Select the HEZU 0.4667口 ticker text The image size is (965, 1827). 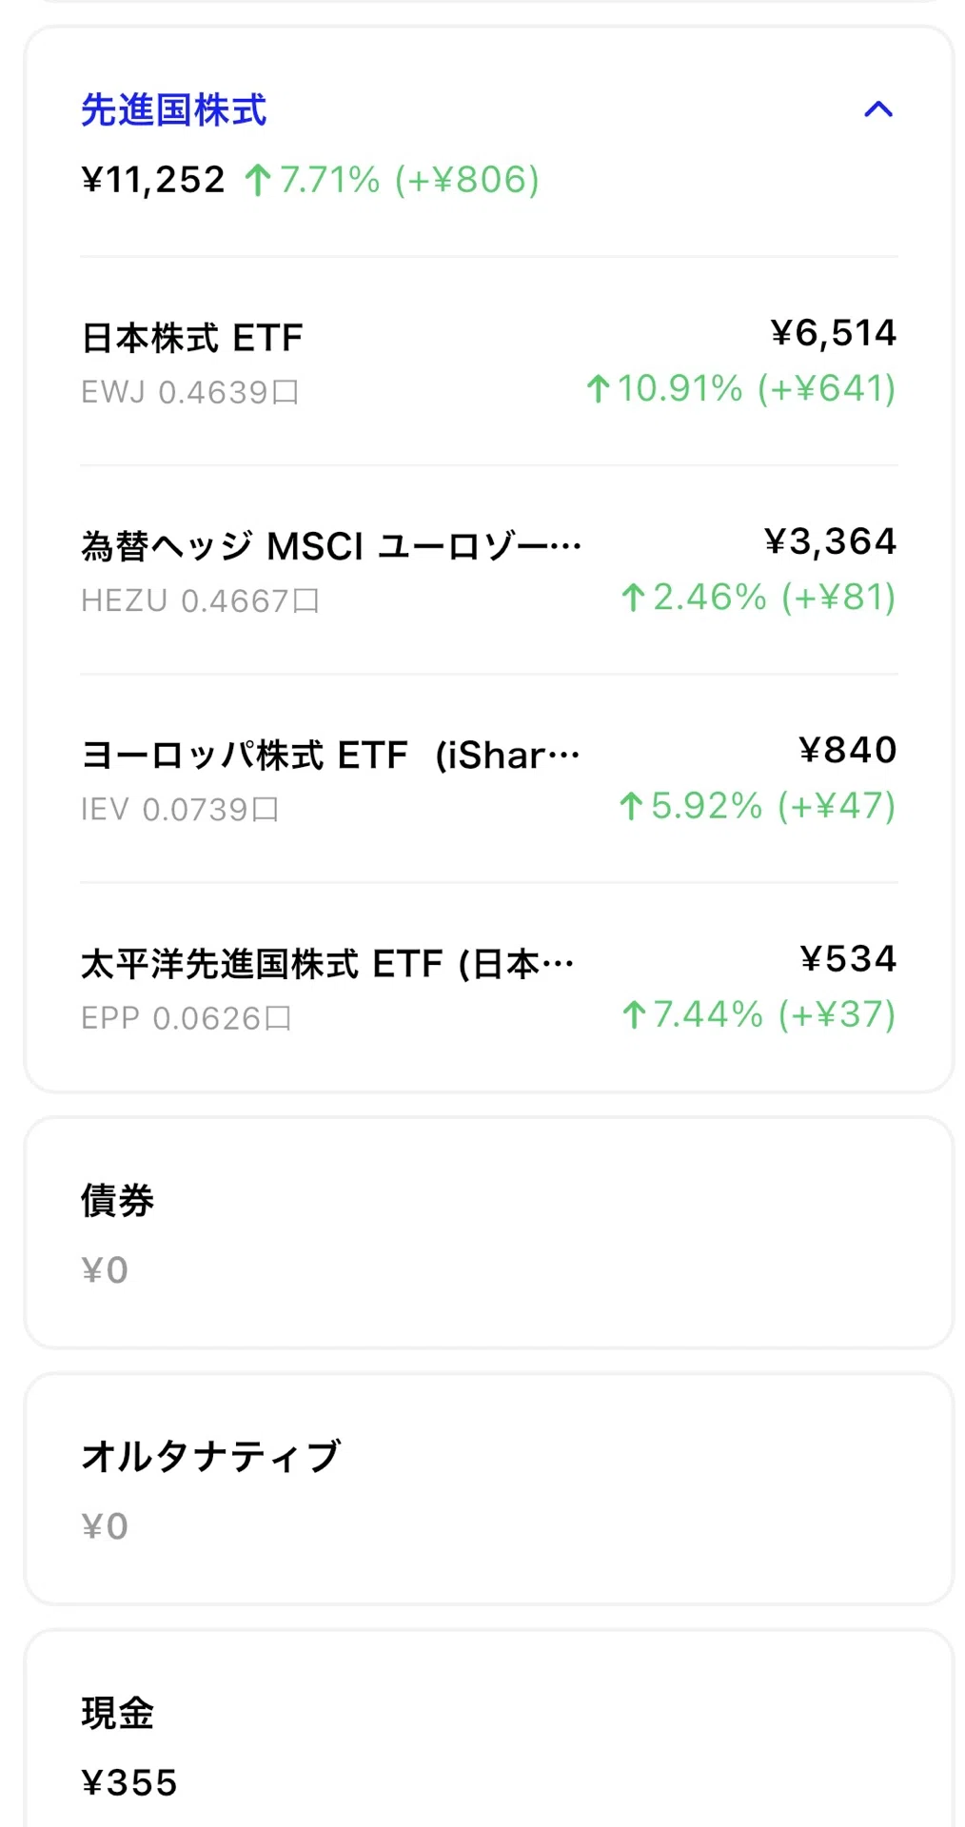(200, 600)
